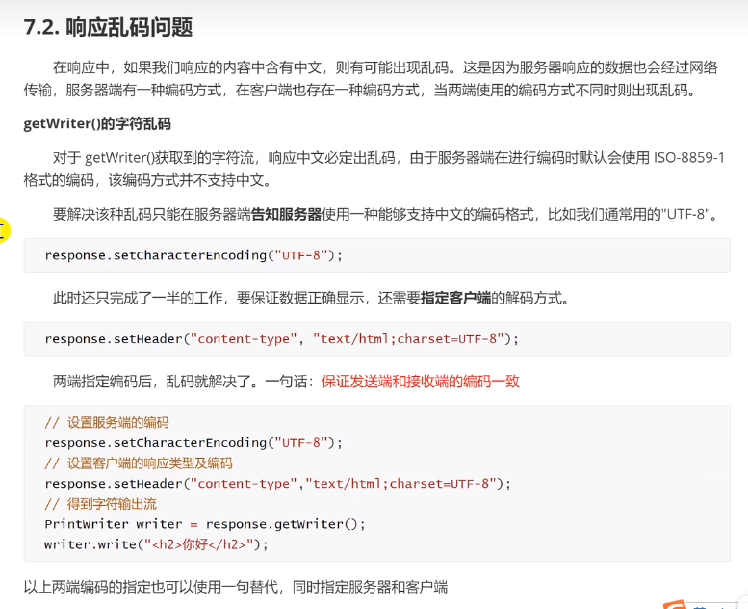The image size is (748, 609).
Task: Click setCharacterEncoding line under the 设置服务端的编码 comment
Action: click(x=193, y=443)
